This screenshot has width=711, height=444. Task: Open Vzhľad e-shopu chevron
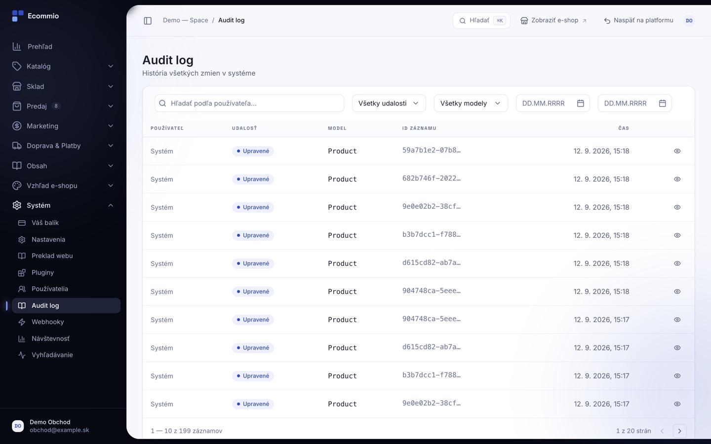(x=111, y=185)
